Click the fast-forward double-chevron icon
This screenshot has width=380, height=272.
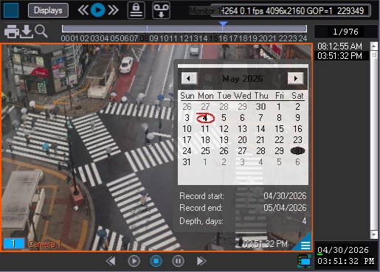click(x=114, y=10)
